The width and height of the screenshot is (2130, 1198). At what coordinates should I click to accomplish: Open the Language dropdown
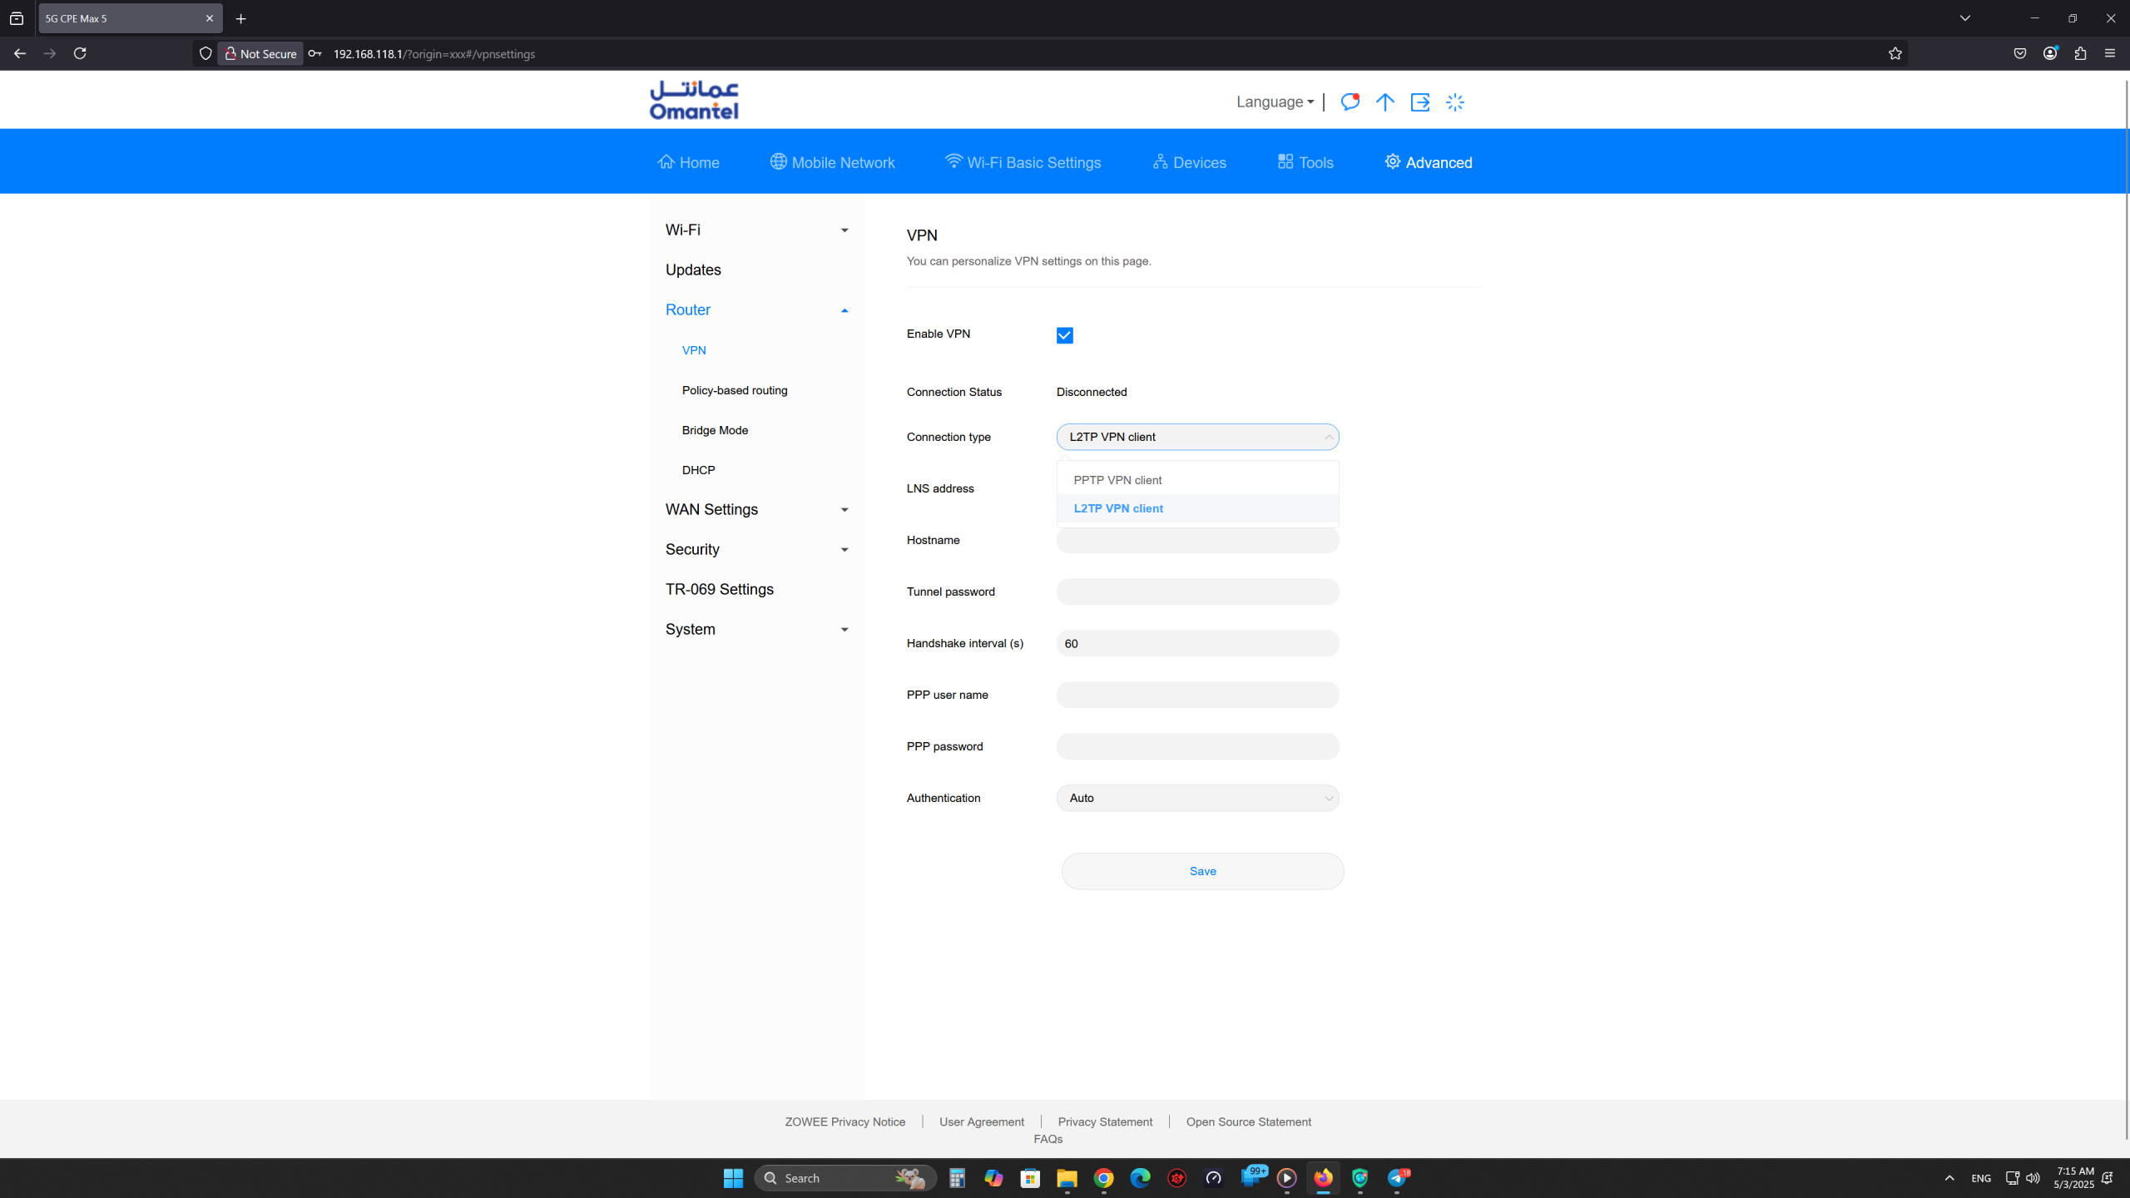1275,101
